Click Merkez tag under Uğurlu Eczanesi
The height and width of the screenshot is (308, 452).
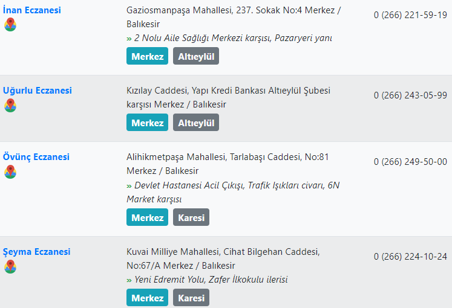coord(147,123)
